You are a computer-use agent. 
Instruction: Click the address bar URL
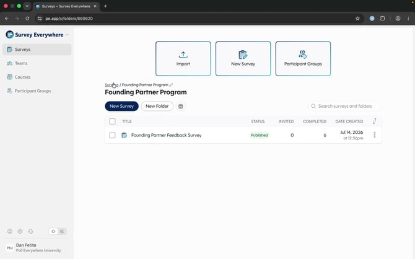[69, 18]
